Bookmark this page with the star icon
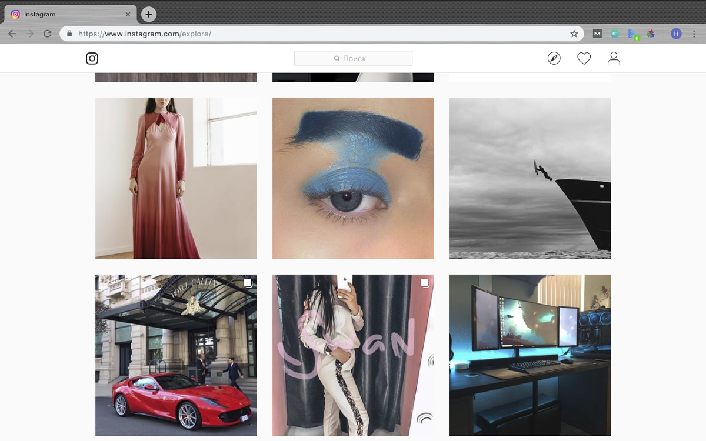This screenshot has width=706, height=441. tap(574, 34)
